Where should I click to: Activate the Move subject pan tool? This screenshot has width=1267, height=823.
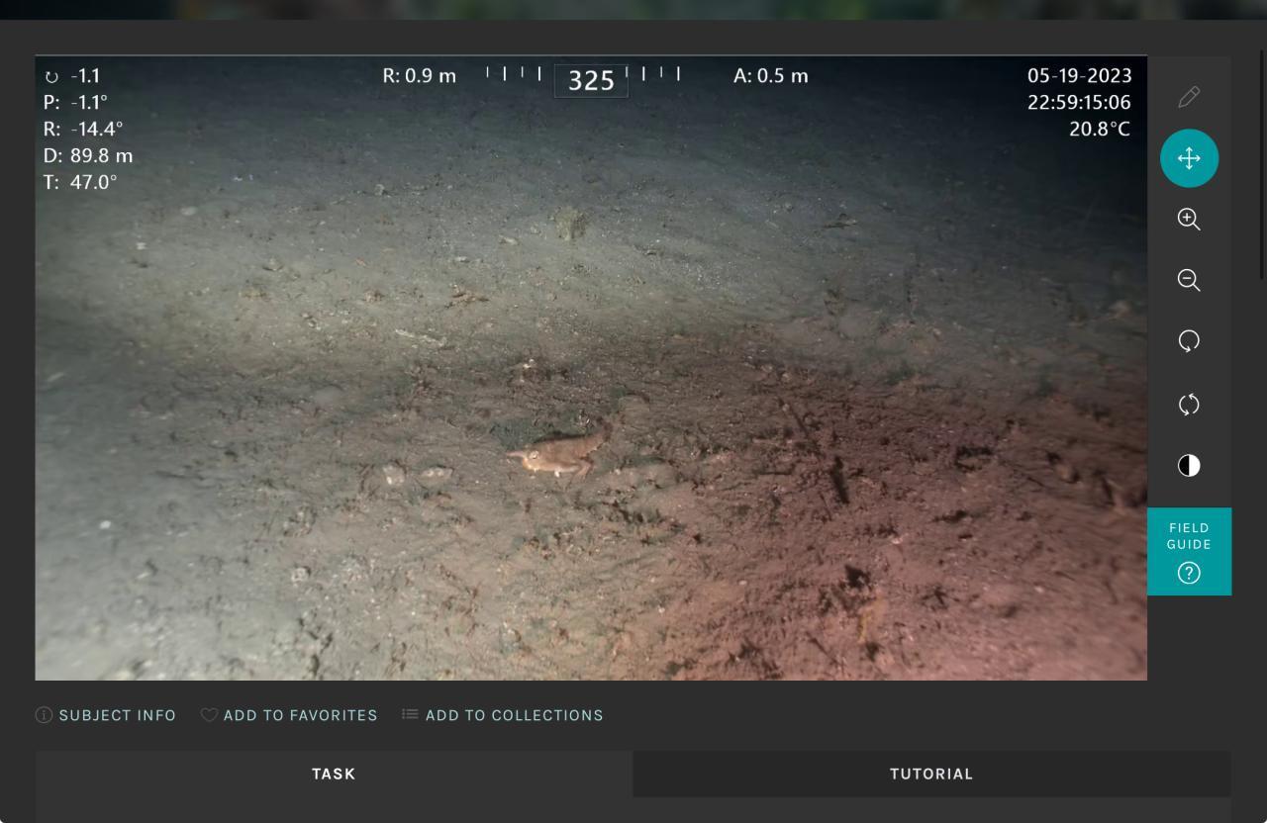[x=1189, y=158]
